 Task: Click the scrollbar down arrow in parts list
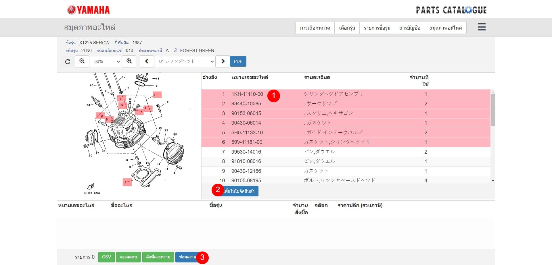pyautogui.click(x=493, y=181)
